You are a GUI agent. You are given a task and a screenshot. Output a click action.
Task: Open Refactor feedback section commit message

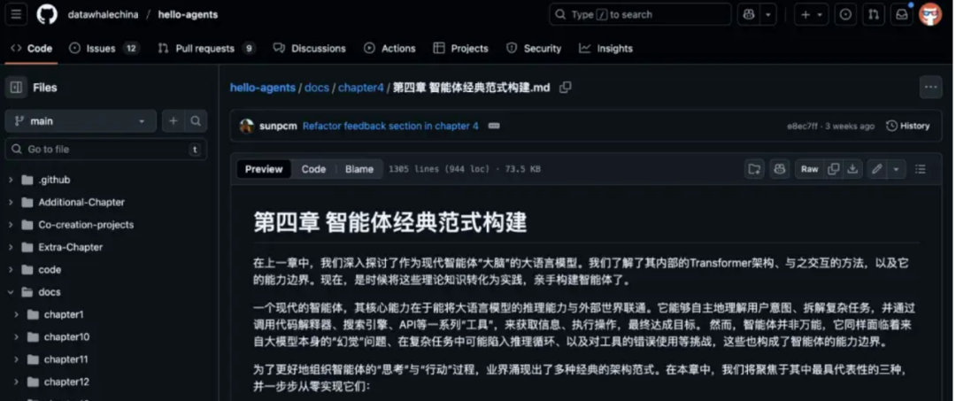coord(391,127)
